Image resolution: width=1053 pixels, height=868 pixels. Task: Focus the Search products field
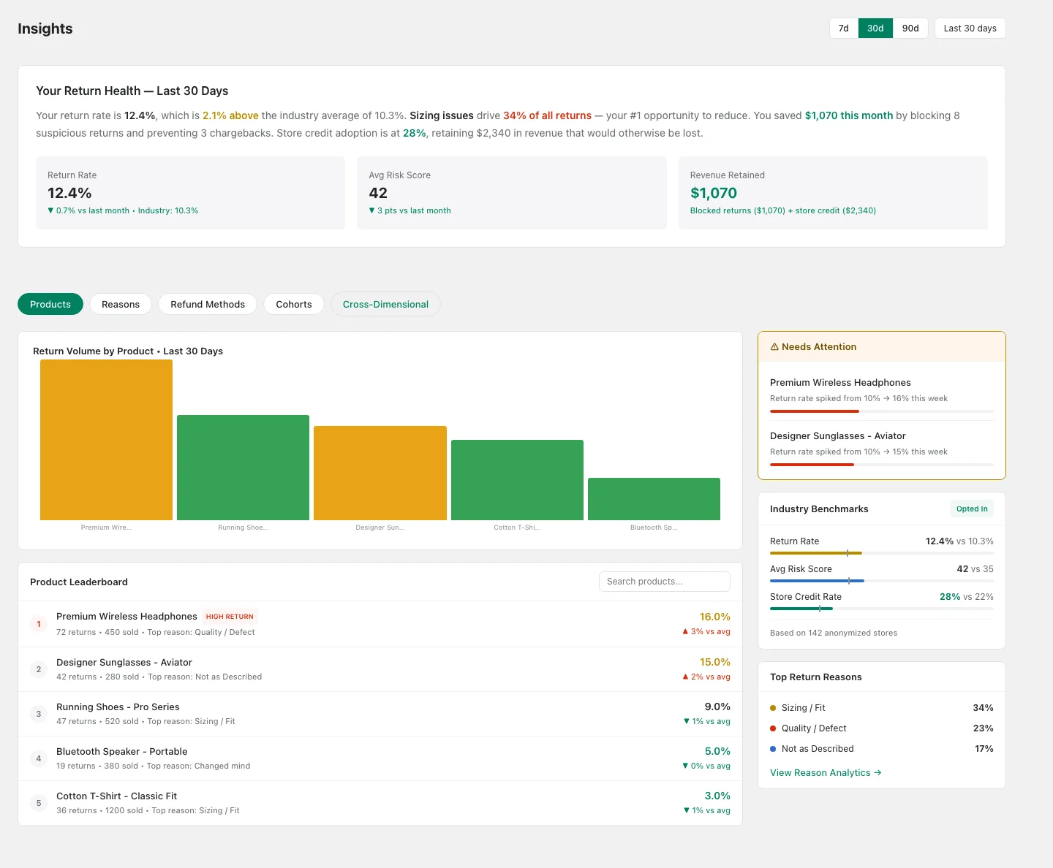tap(664, 582)
